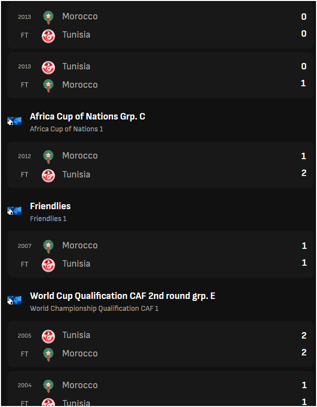Open 2012 Morocco vs Tunisia match card

[160, 165]
